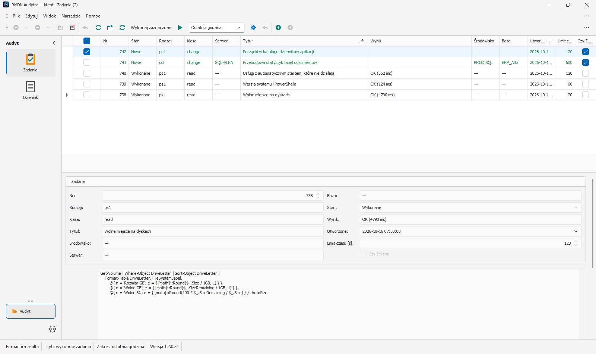Increase the Limit czasu stepper value

(576, 241)
